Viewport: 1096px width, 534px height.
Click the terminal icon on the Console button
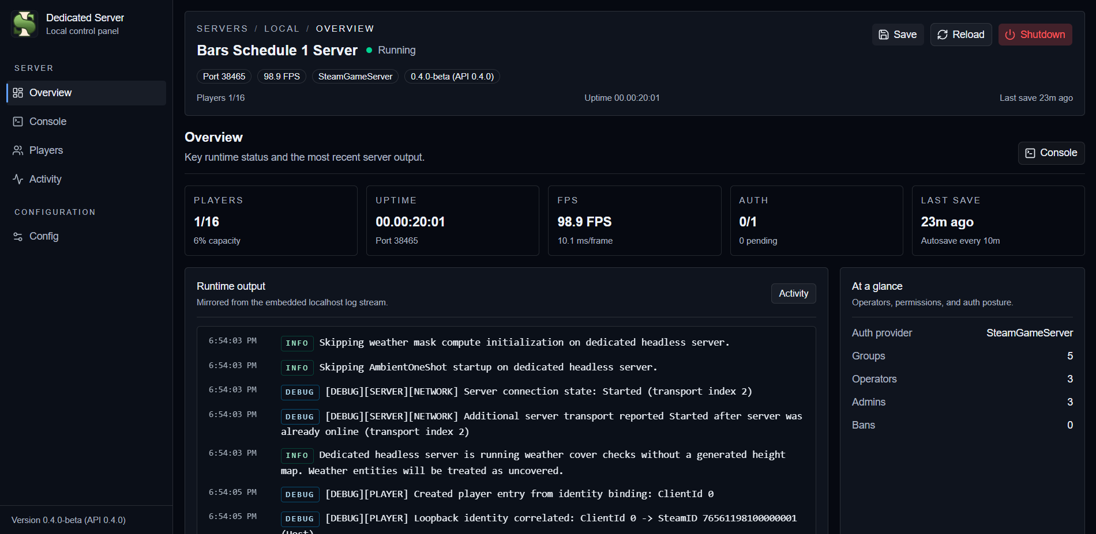(x=1030, y=153)
